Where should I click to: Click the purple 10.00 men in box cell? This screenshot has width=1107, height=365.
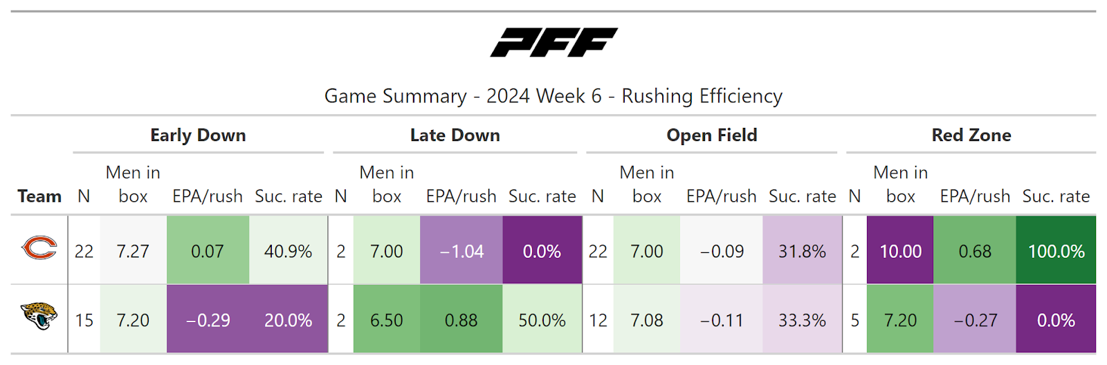tap(900, 251)
